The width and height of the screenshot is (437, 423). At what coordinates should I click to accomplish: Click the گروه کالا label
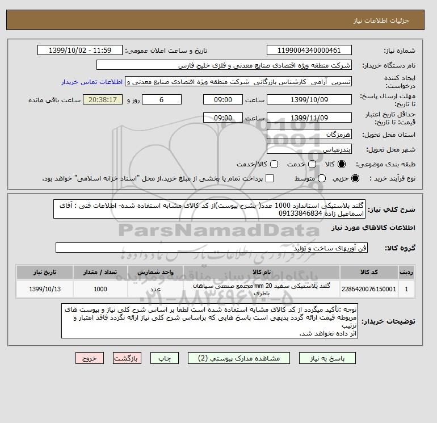coord(400,248)
